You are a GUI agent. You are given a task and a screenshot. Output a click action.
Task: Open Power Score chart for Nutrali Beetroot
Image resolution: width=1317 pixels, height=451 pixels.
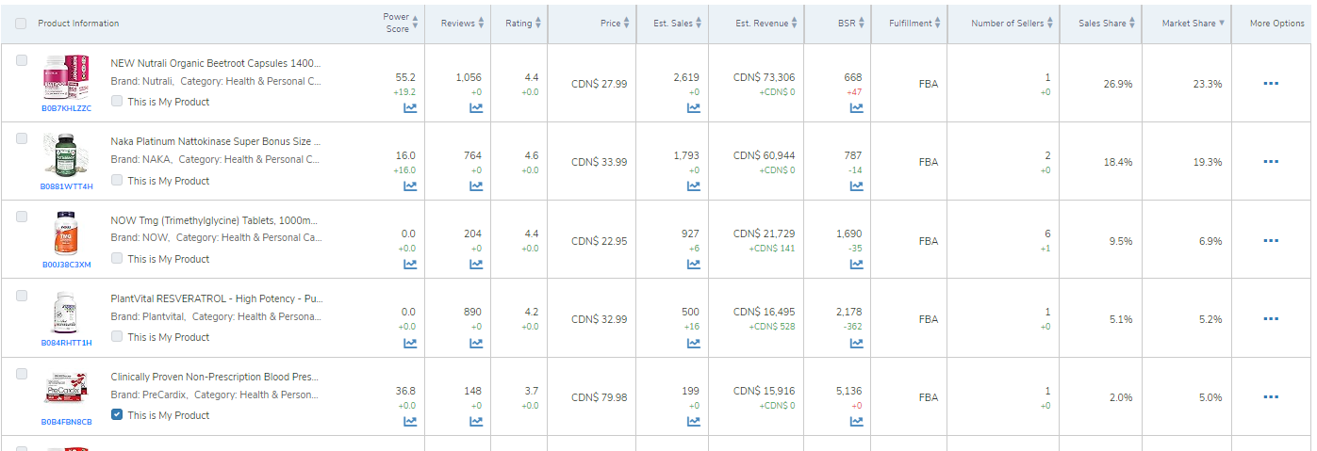[x=410, y=108]
